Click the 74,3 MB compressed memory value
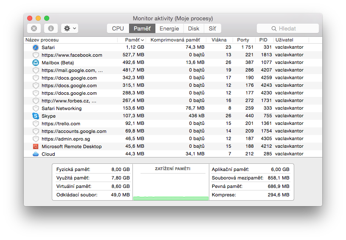The height and width of the screenshot is (240, 346). [x=195, y=47]
